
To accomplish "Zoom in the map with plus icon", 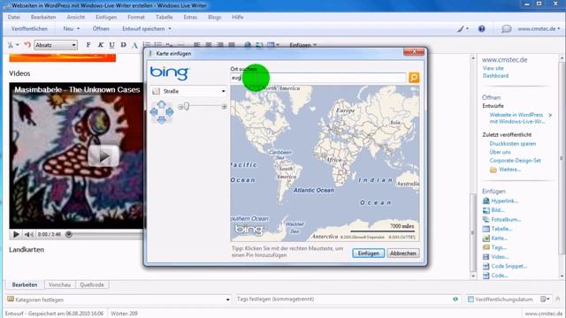I will point(224,107).
